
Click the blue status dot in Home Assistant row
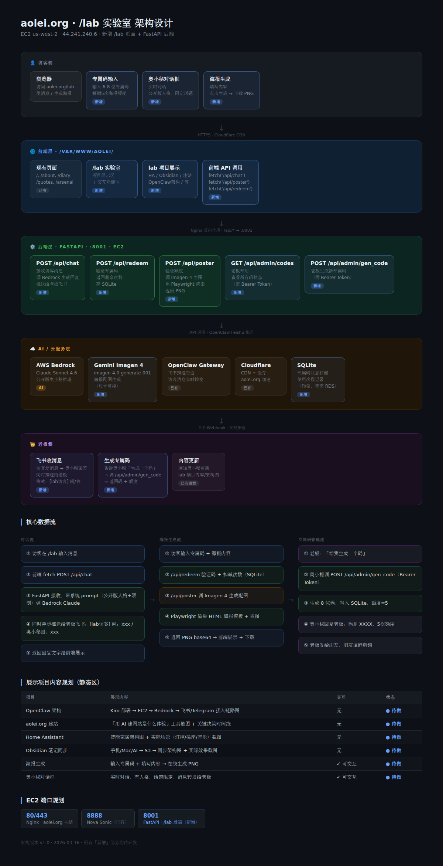(x=388, y=737)
